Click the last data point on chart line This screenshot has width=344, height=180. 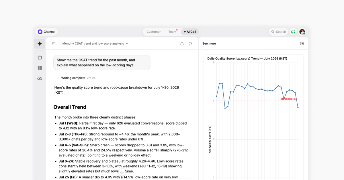click(x=298, y=107)
